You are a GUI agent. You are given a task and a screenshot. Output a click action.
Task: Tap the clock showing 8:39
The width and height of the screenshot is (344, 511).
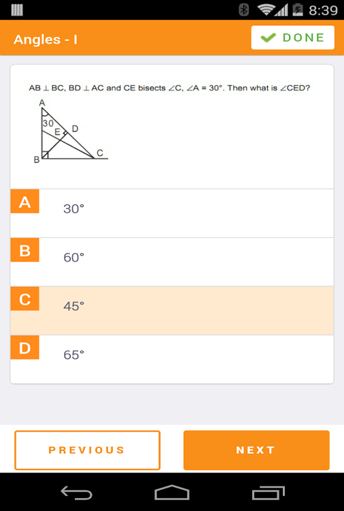pos(323,10)
